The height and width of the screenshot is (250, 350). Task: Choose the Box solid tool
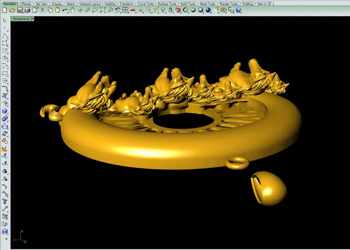[5, 111]
